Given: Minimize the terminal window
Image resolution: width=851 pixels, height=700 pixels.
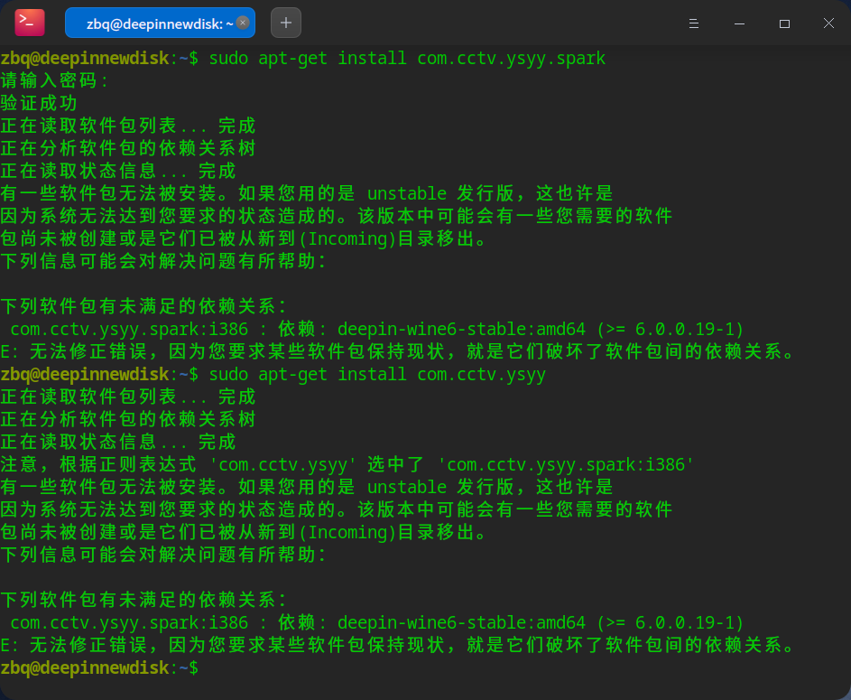Looking at the screenshot, I should (x=739, y=23).
